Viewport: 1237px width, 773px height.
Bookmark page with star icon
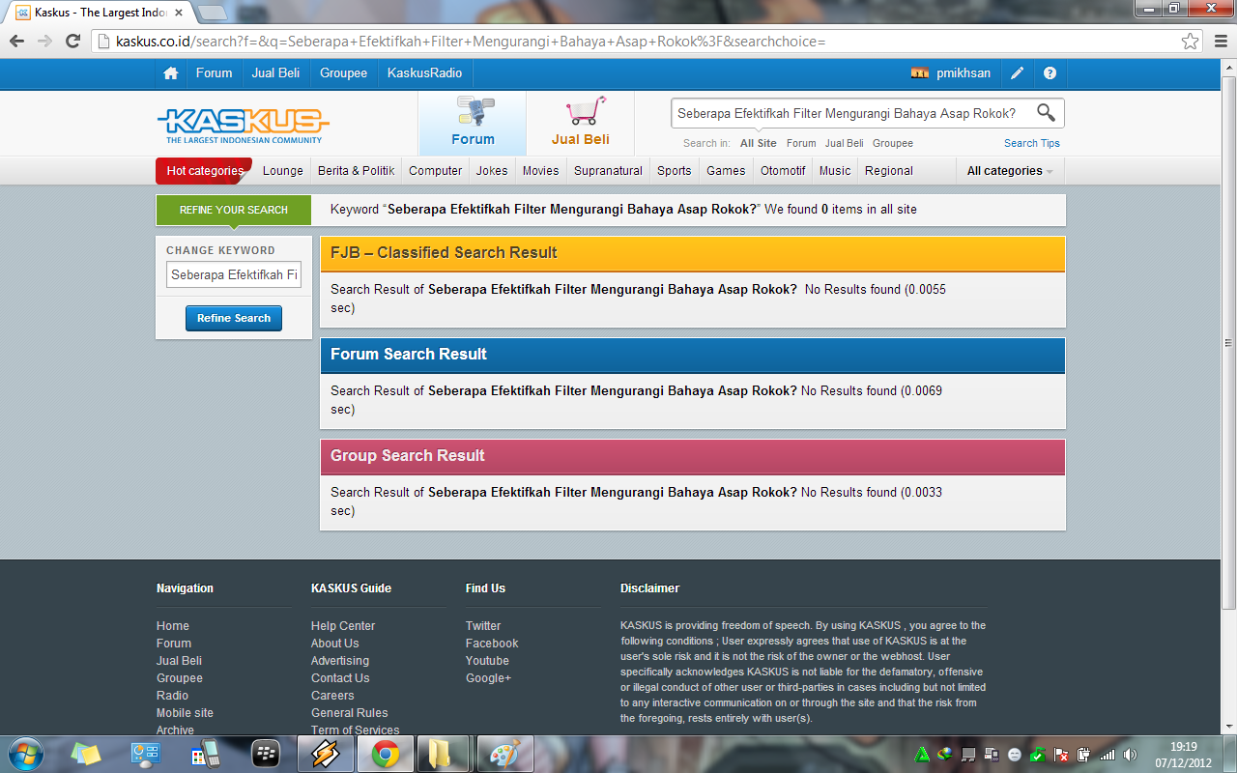[x=1190, y=42]
